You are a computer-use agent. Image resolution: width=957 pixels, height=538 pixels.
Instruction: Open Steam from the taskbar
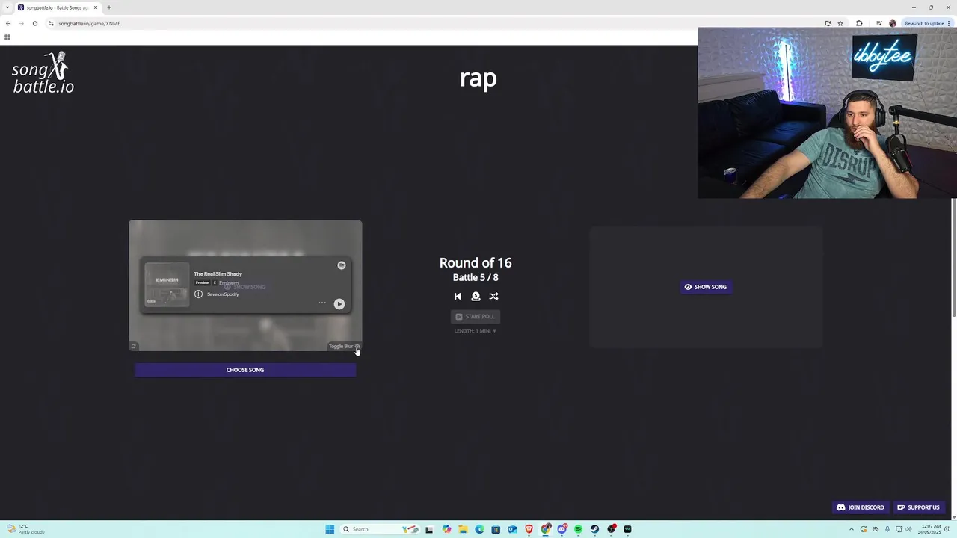tap(594, 529)
